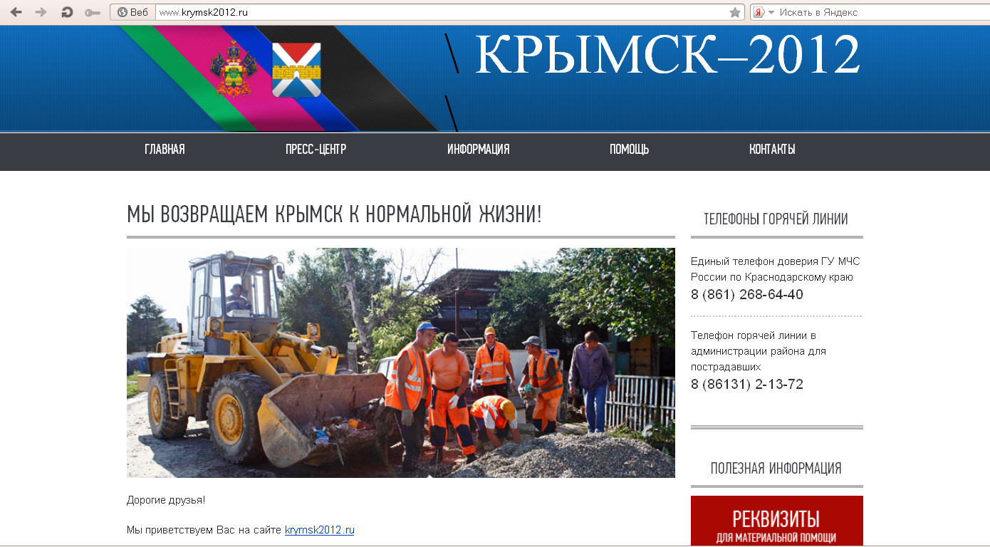Reload the current page
Viewport: 990px width, 547px height.
coord(66,11)
